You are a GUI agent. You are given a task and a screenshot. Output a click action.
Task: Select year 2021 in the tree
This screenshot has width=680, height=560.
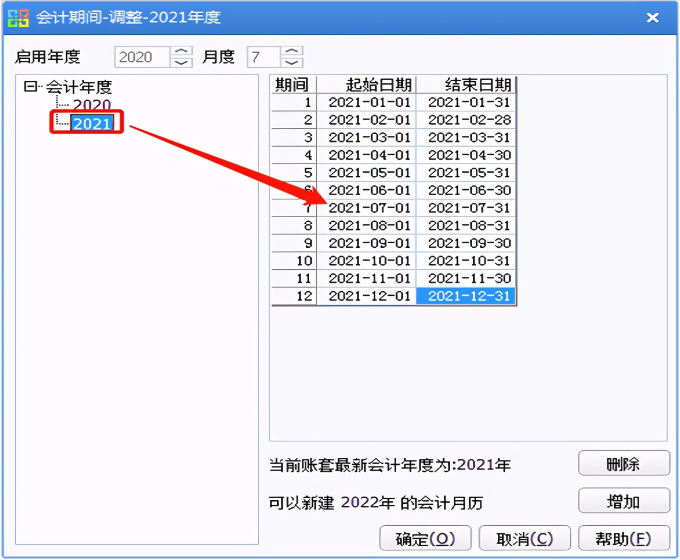click(x=92, y=123)
